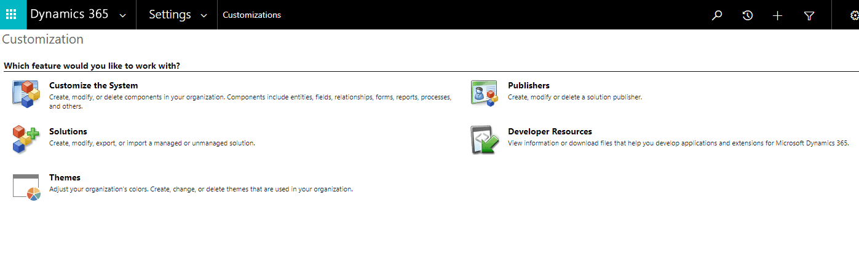Select the Customizations breadcrumb
859x270 pixels.
(251, 15)
